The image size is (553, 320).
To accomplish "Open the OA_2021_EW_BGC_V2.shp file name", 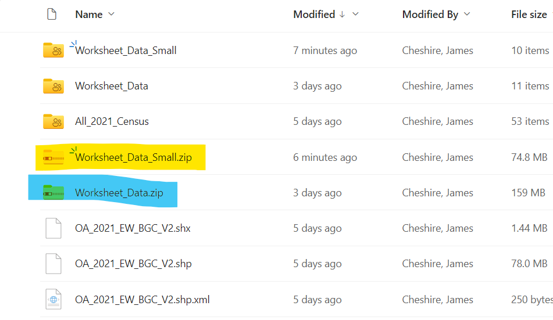I will click(133, 264).
